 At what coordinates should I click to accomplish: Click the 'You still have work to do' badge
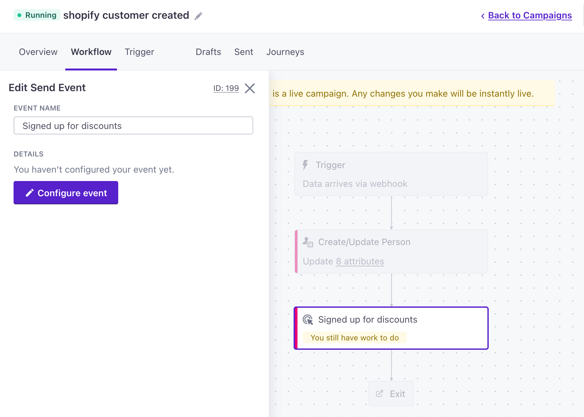[x=354, y=338]
